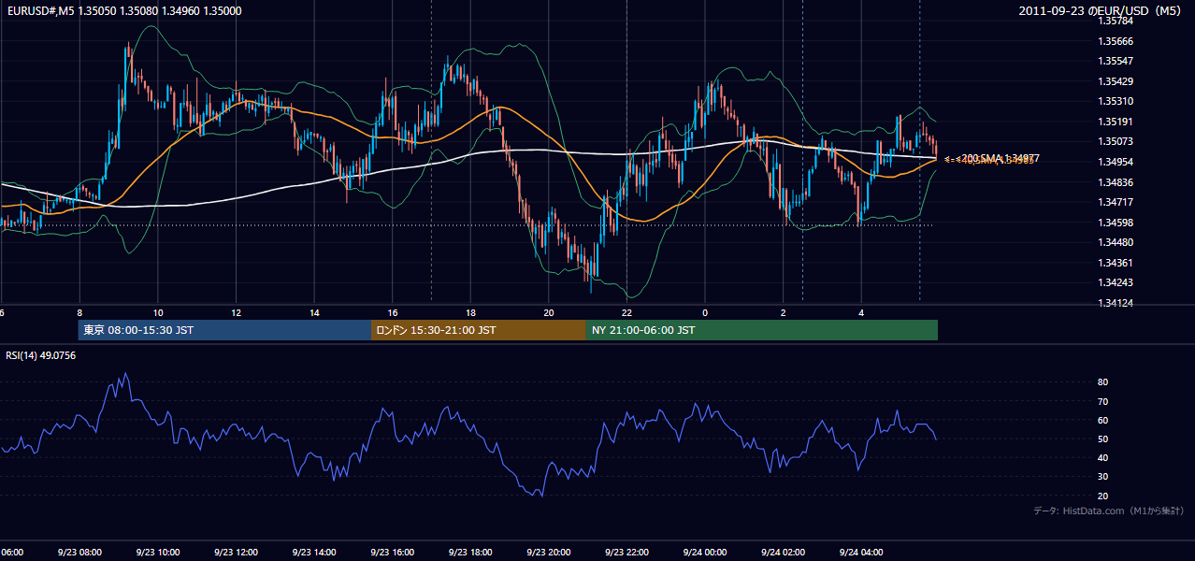Click the RSI scale value 50
Screen dimensions: 1195x561
1102,439
